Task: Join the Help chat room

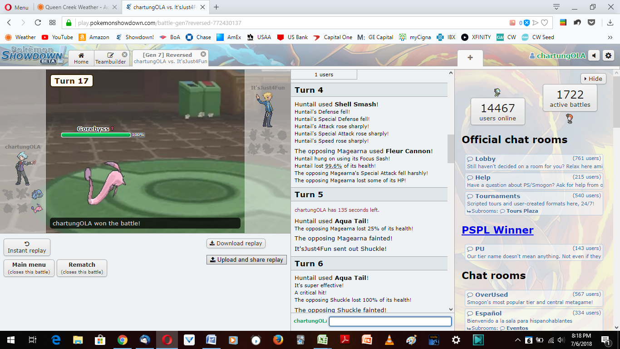Action: click(534, 181)
